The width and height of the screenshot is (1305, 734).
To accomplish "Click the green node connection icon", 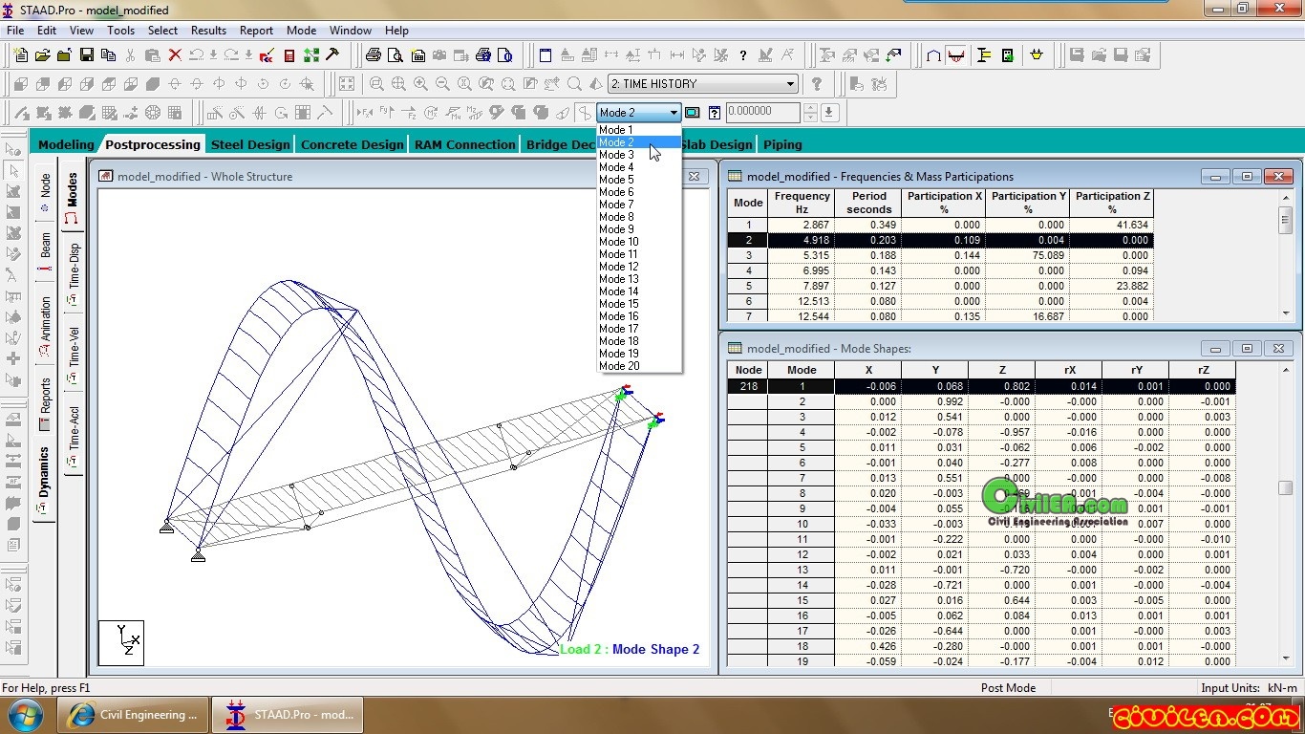I will [310, 55].
